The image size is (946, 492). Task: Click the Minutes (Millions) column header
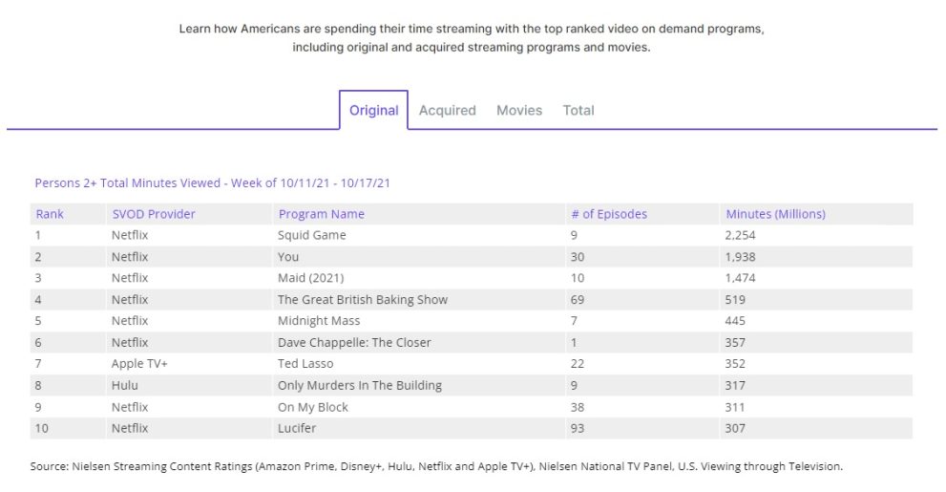775,214
